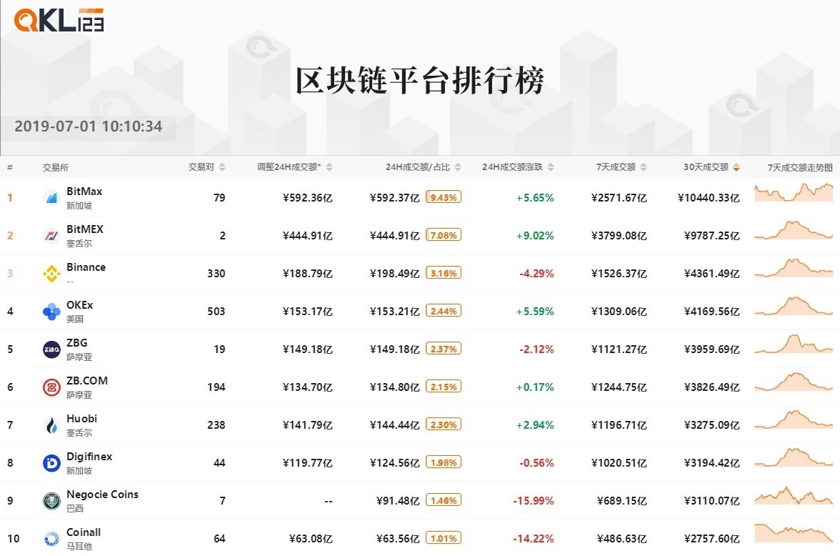Open the ZB.COM exchange link
Viewport: 840px width, 556px height.
(x=87, y=381)
